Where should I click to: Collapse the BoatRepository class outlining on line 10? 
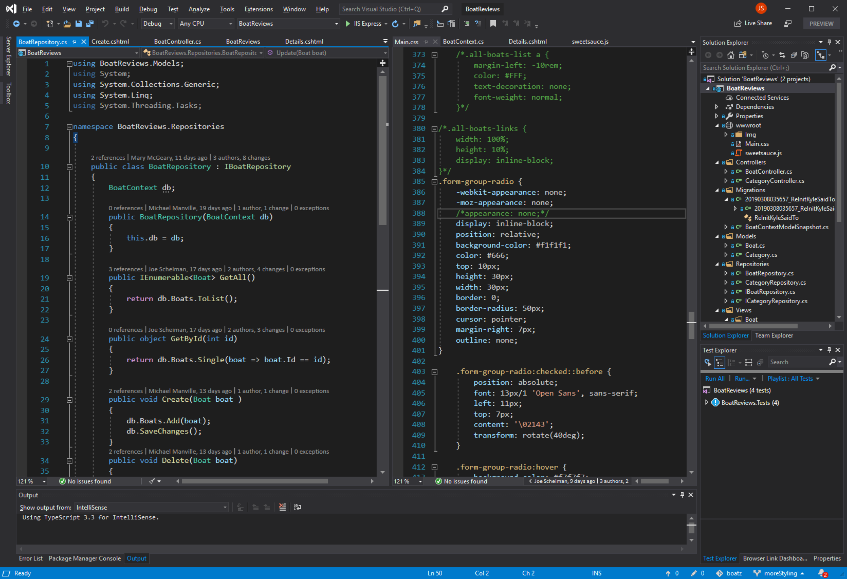[69, 167]
